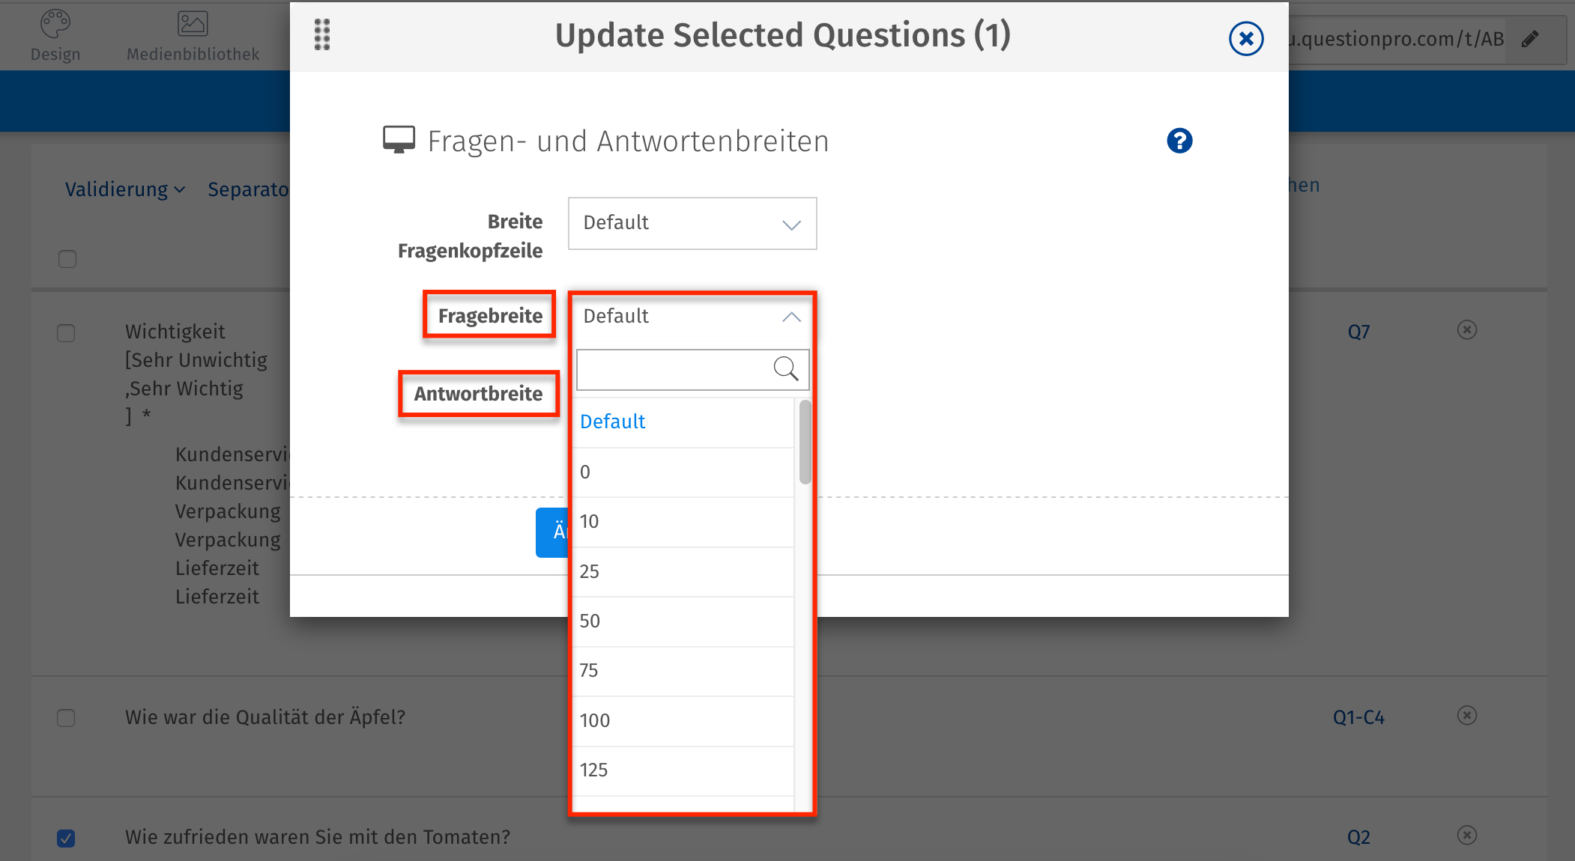The height and width of the screenshot is (861, 1575).
Task: Click the blue help question mark icon
Action: [1179, 141]
